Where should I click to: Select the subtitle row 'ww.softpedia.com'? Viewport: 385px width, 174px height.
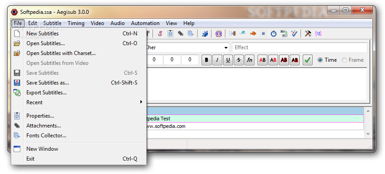tap(255, 126)
